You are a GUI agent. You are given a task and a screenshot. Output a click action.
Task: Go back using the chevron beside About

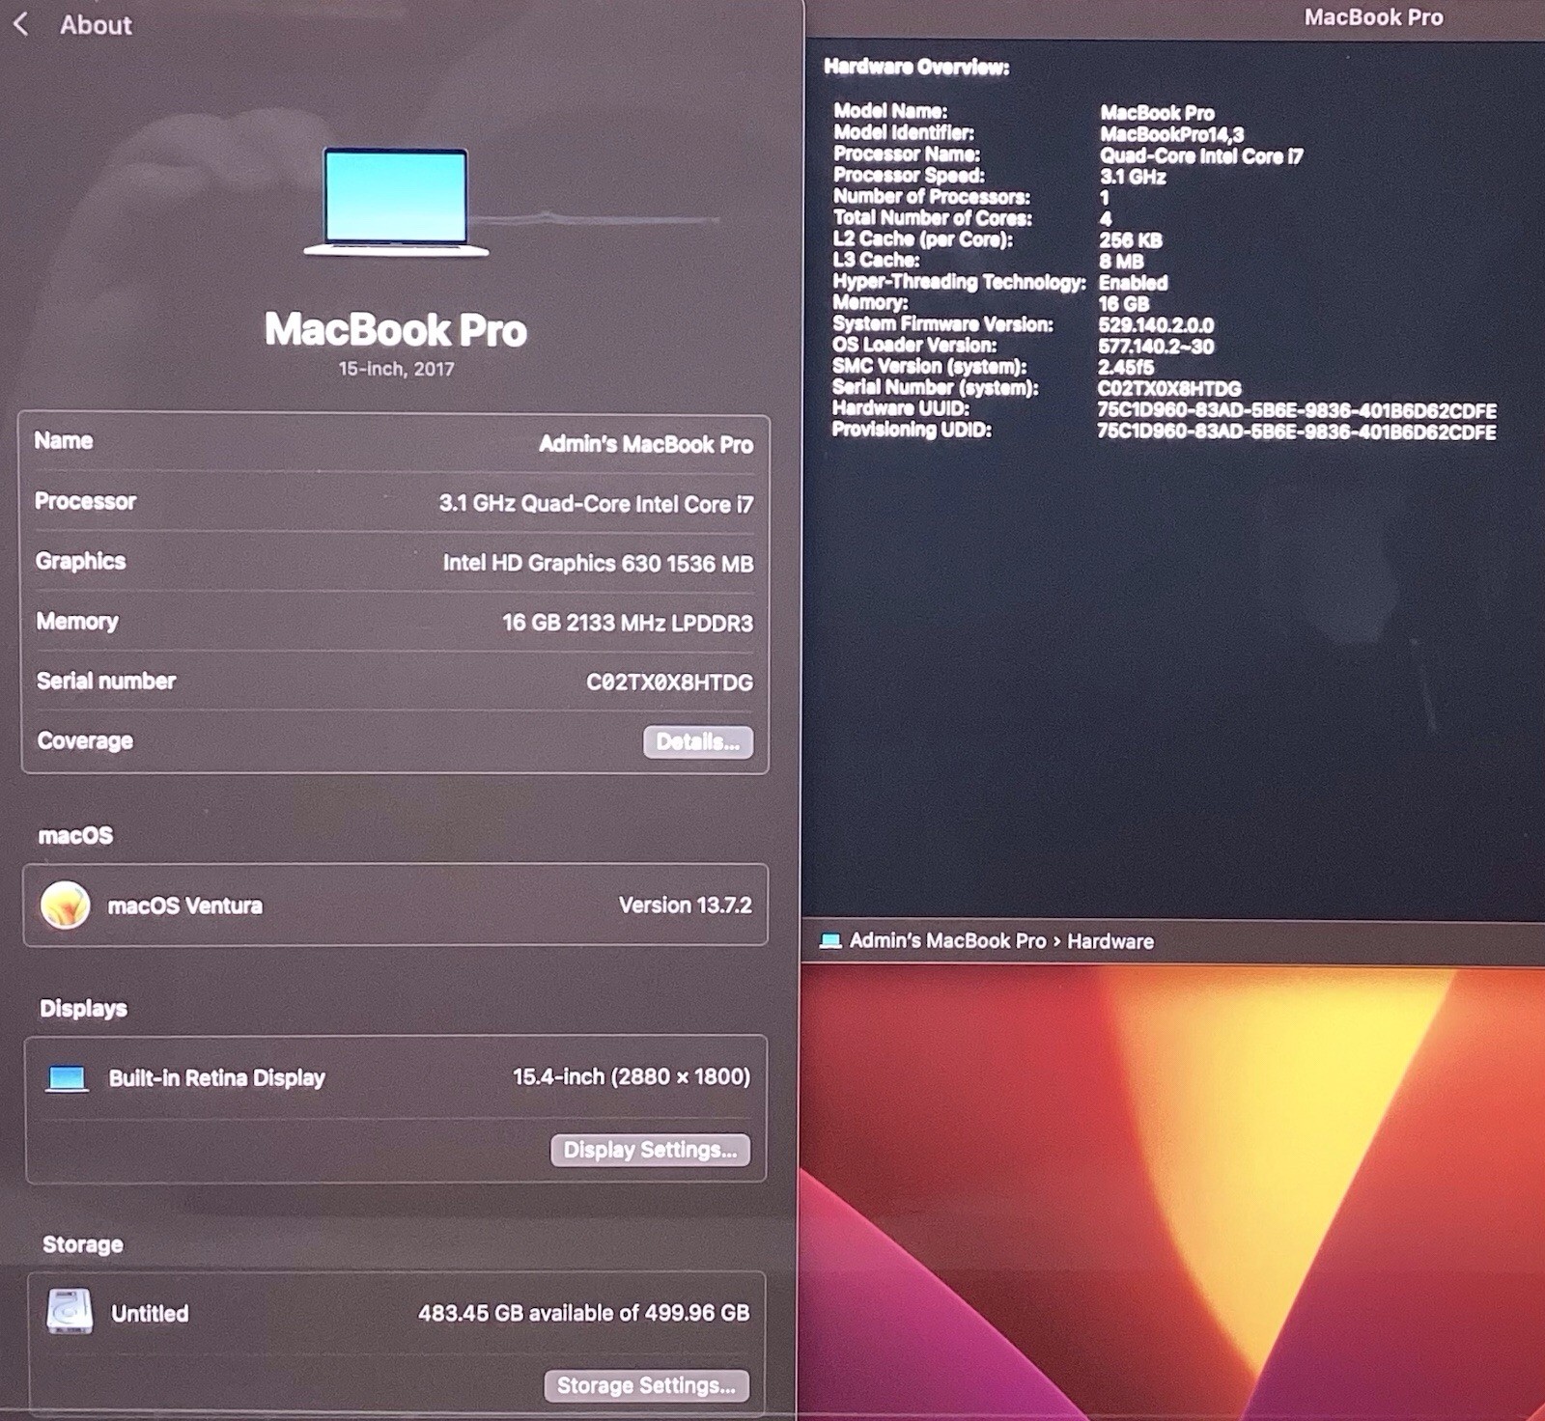click(x=20, y=24)
